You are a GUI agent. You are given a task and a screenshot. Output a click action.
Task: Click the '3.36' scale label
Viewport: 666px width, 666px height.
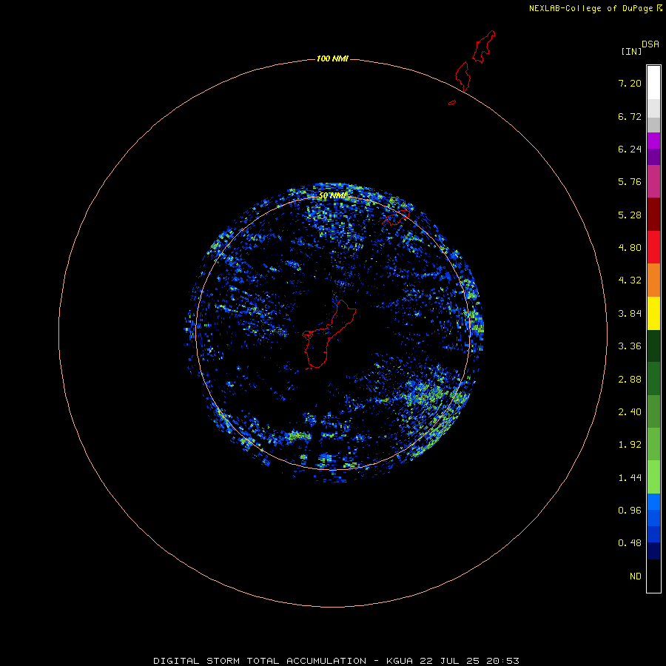630,346
